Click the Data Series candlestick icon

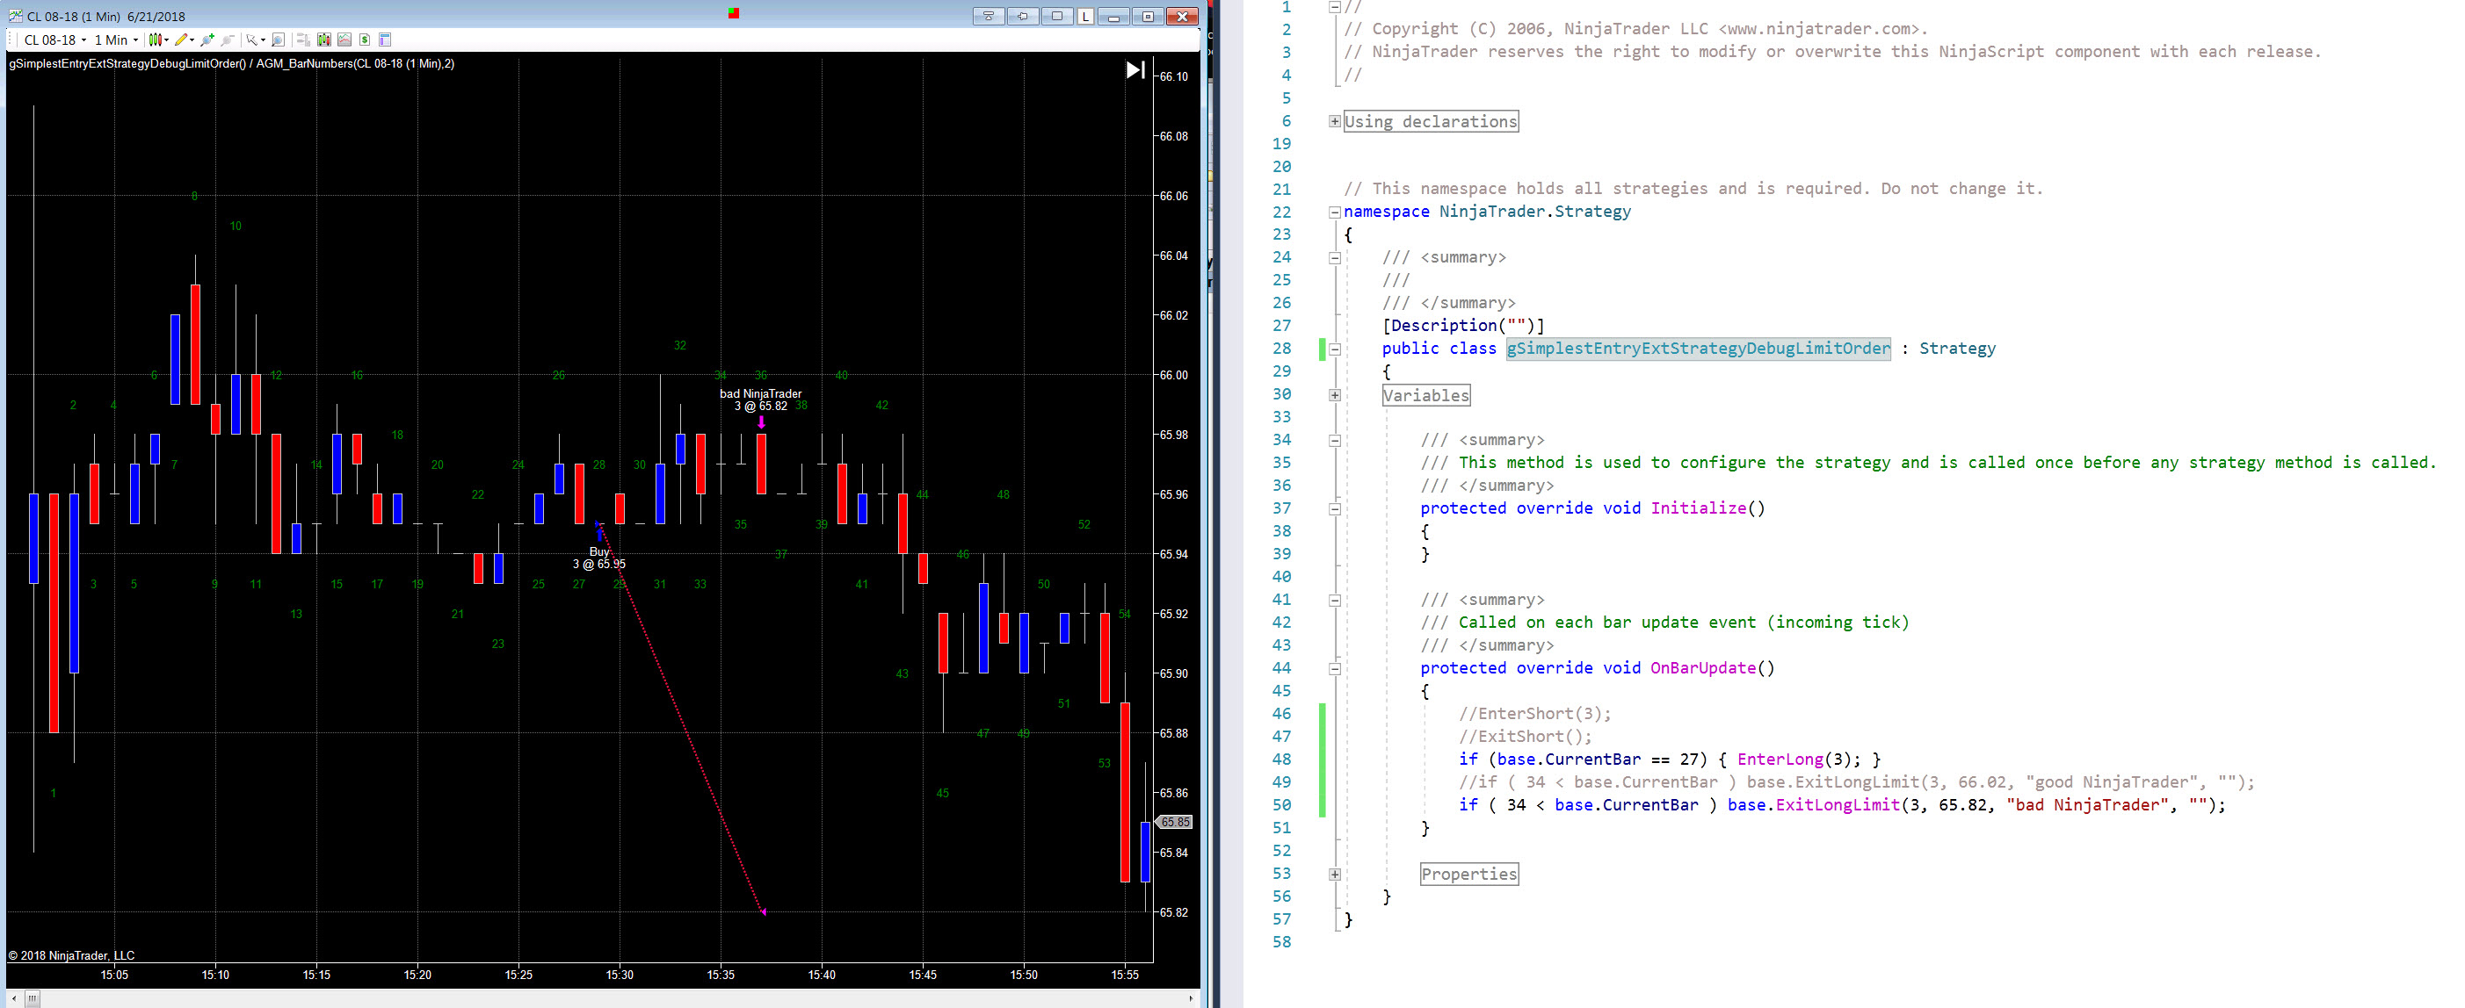(324, 40)
